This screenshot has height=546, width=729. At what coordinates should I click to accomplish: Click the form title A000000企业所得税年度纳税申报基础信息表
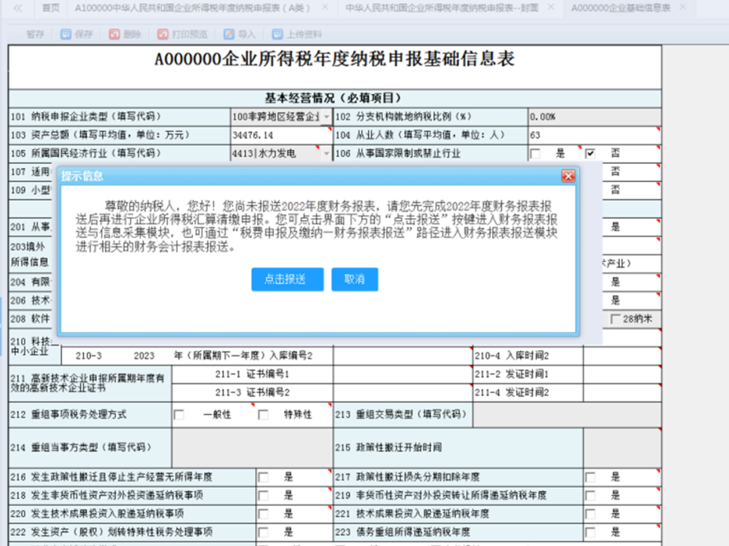click(x=334, y=59)
